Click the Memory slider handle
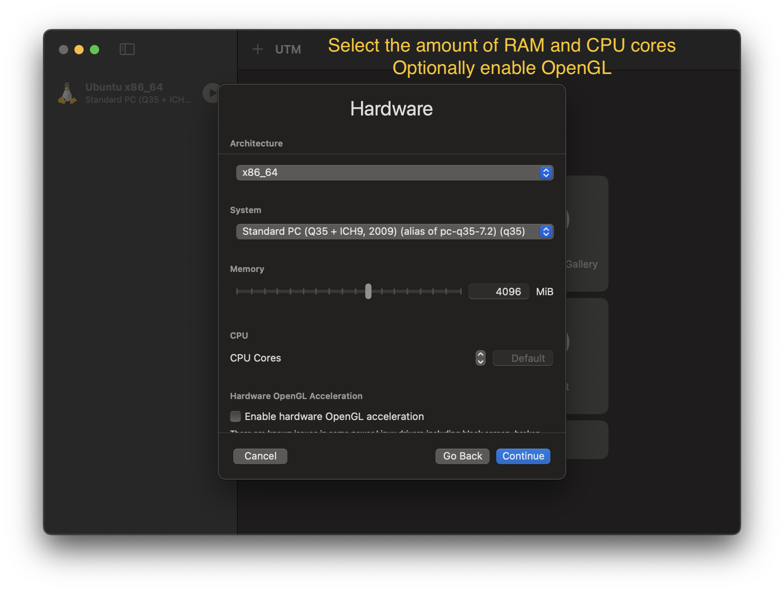Screen dimensions: 784x592 368,291
